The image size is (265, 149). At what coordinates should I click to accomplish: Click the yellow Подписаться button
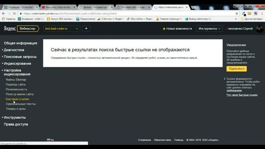236,69
